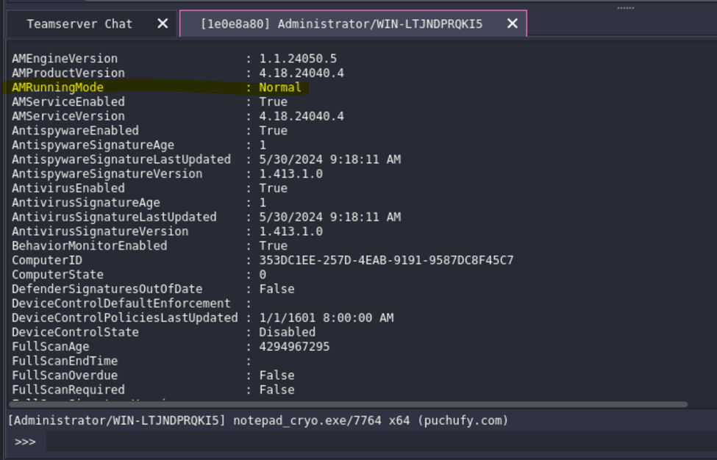Click the DefenderSignaturesOutOfDate False value
Image resolution: width=717 pixels, height=460 pixels.
coord(277,289)
